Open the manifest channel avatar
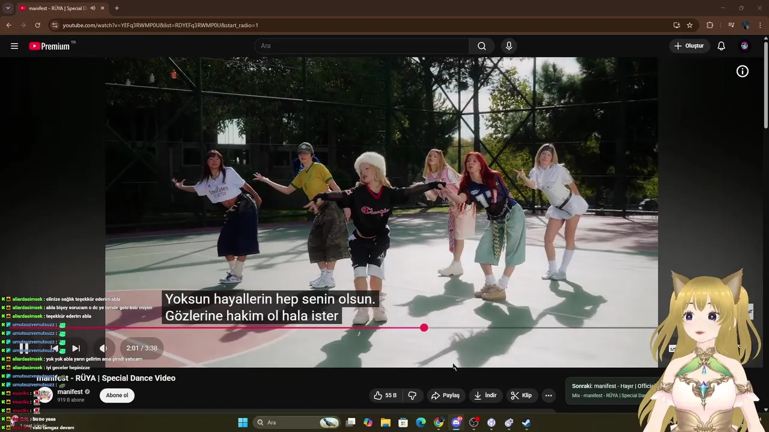Viewport: 769px width, 432px height. pyautogui.click(x=45, y=395)
